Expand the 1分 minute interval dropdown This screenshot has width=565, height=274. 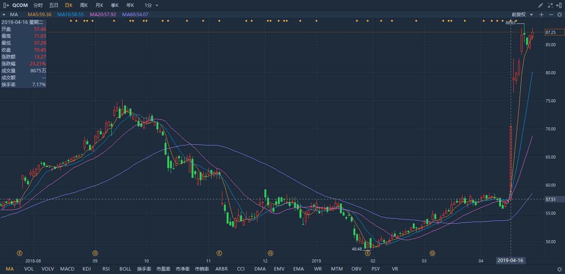[157, 5]
